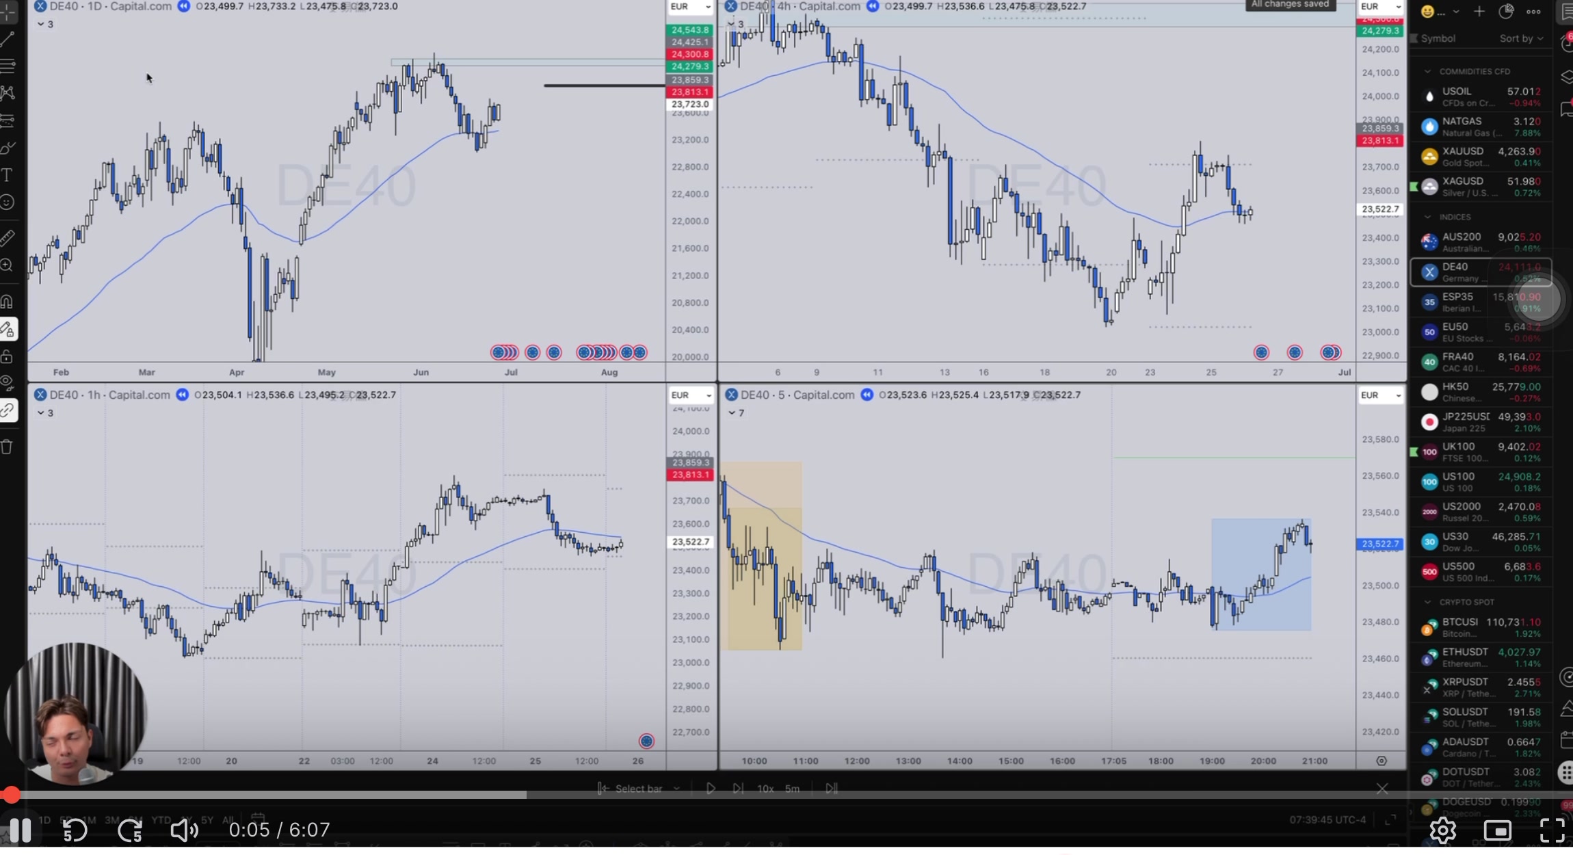Open YouTube video settings gear
This screenshot has width=1573, height=855.
[x=1442, y=830]
